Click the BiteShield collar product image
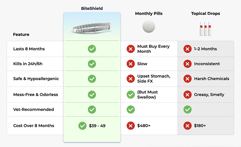241x147 pixels. click(92, 29)
